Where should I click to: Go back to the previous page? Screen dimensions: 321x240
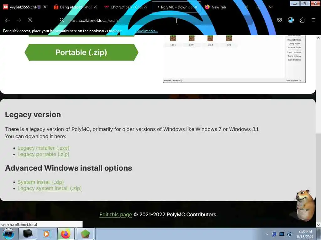8,20
